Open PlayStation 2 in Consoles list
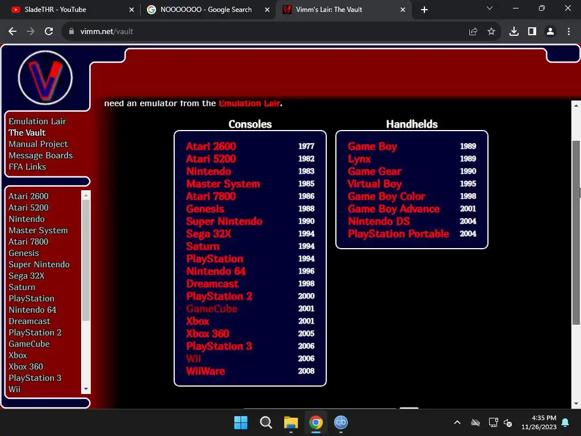Viewport: 581px width, 436px height. (219, 296)
